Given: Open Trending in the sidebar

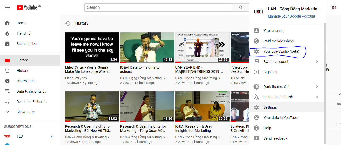Looking at the screenshot, I should pyautogui.click(x=30, y=33).
